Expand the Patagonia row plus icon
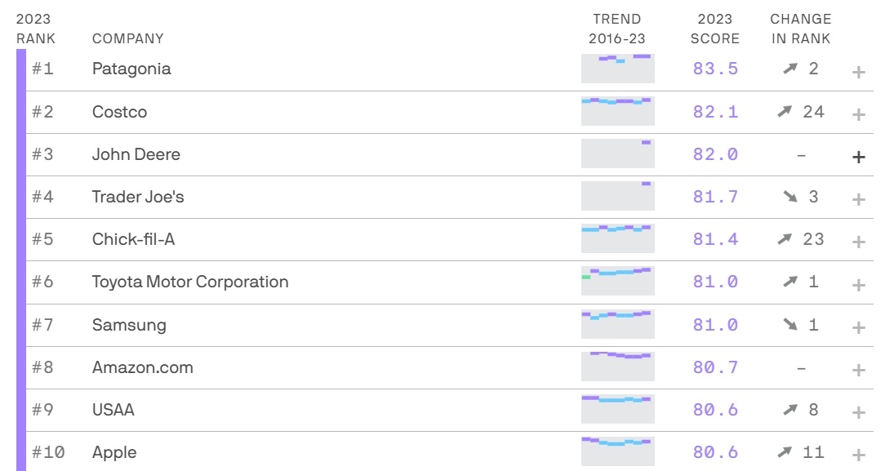 click(859, 72)
